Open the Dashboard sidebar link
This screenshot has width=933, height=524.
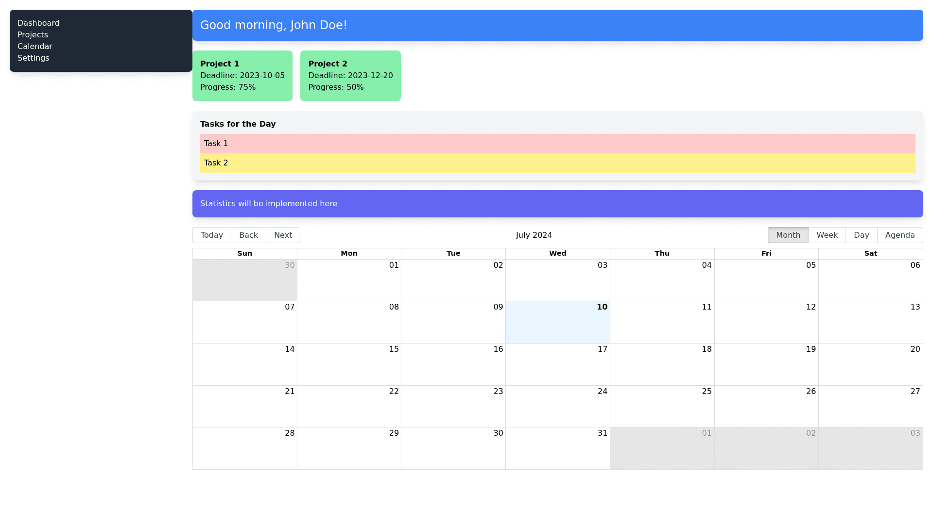click(38, 23)
